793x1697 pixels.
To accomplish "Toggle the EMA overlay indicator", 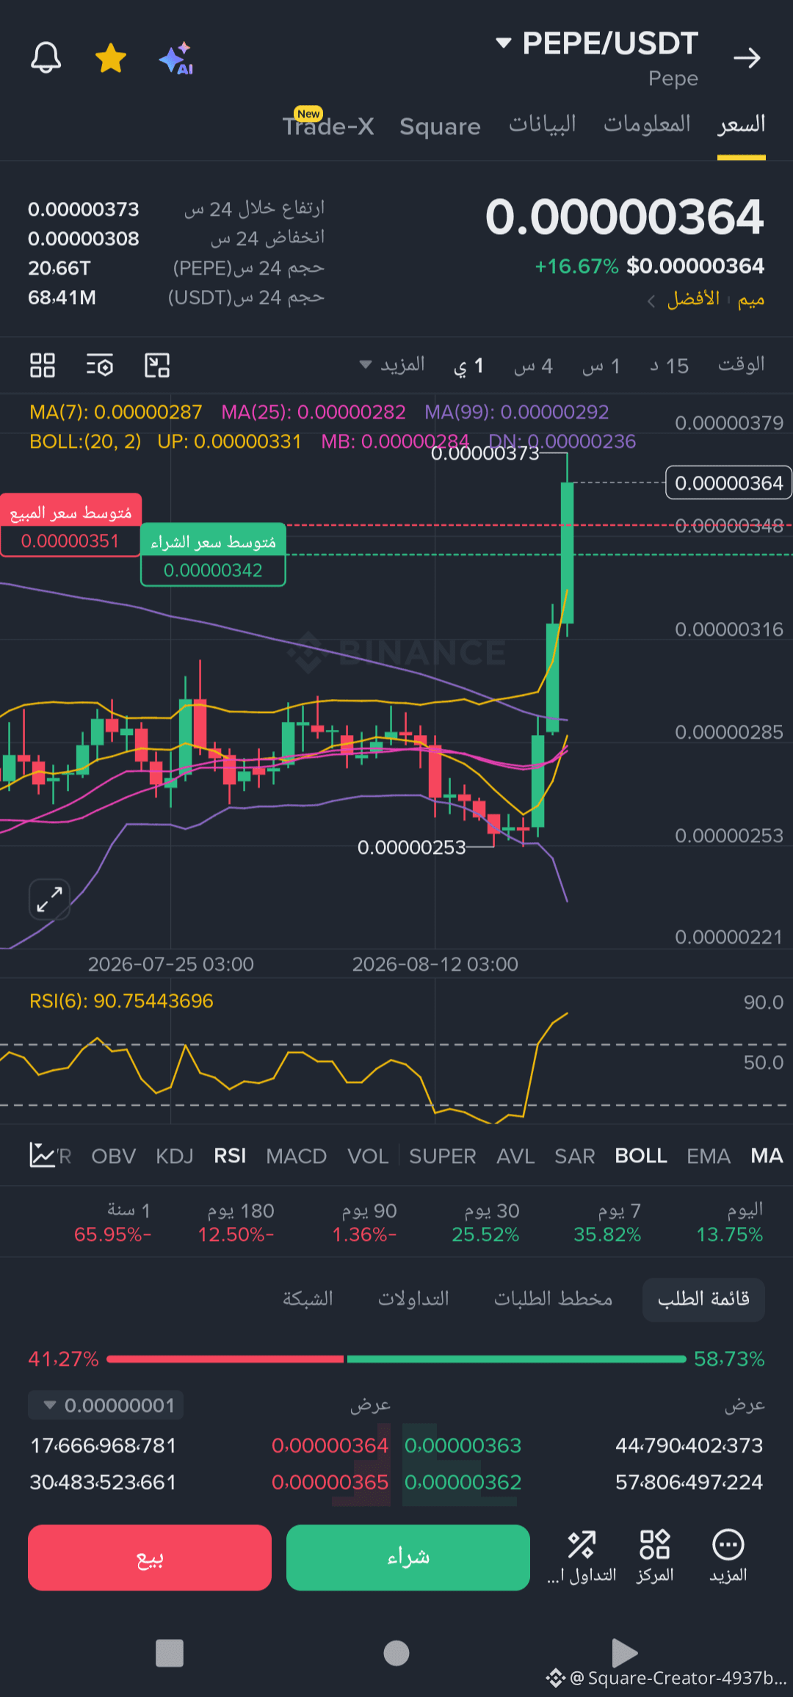I will coord(709,1156).
